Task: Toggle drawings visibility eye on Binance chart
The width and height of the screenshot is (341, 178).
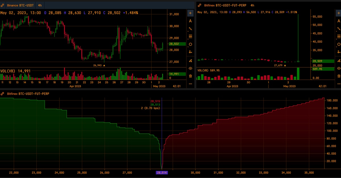Action: click(x=190, y=68)
